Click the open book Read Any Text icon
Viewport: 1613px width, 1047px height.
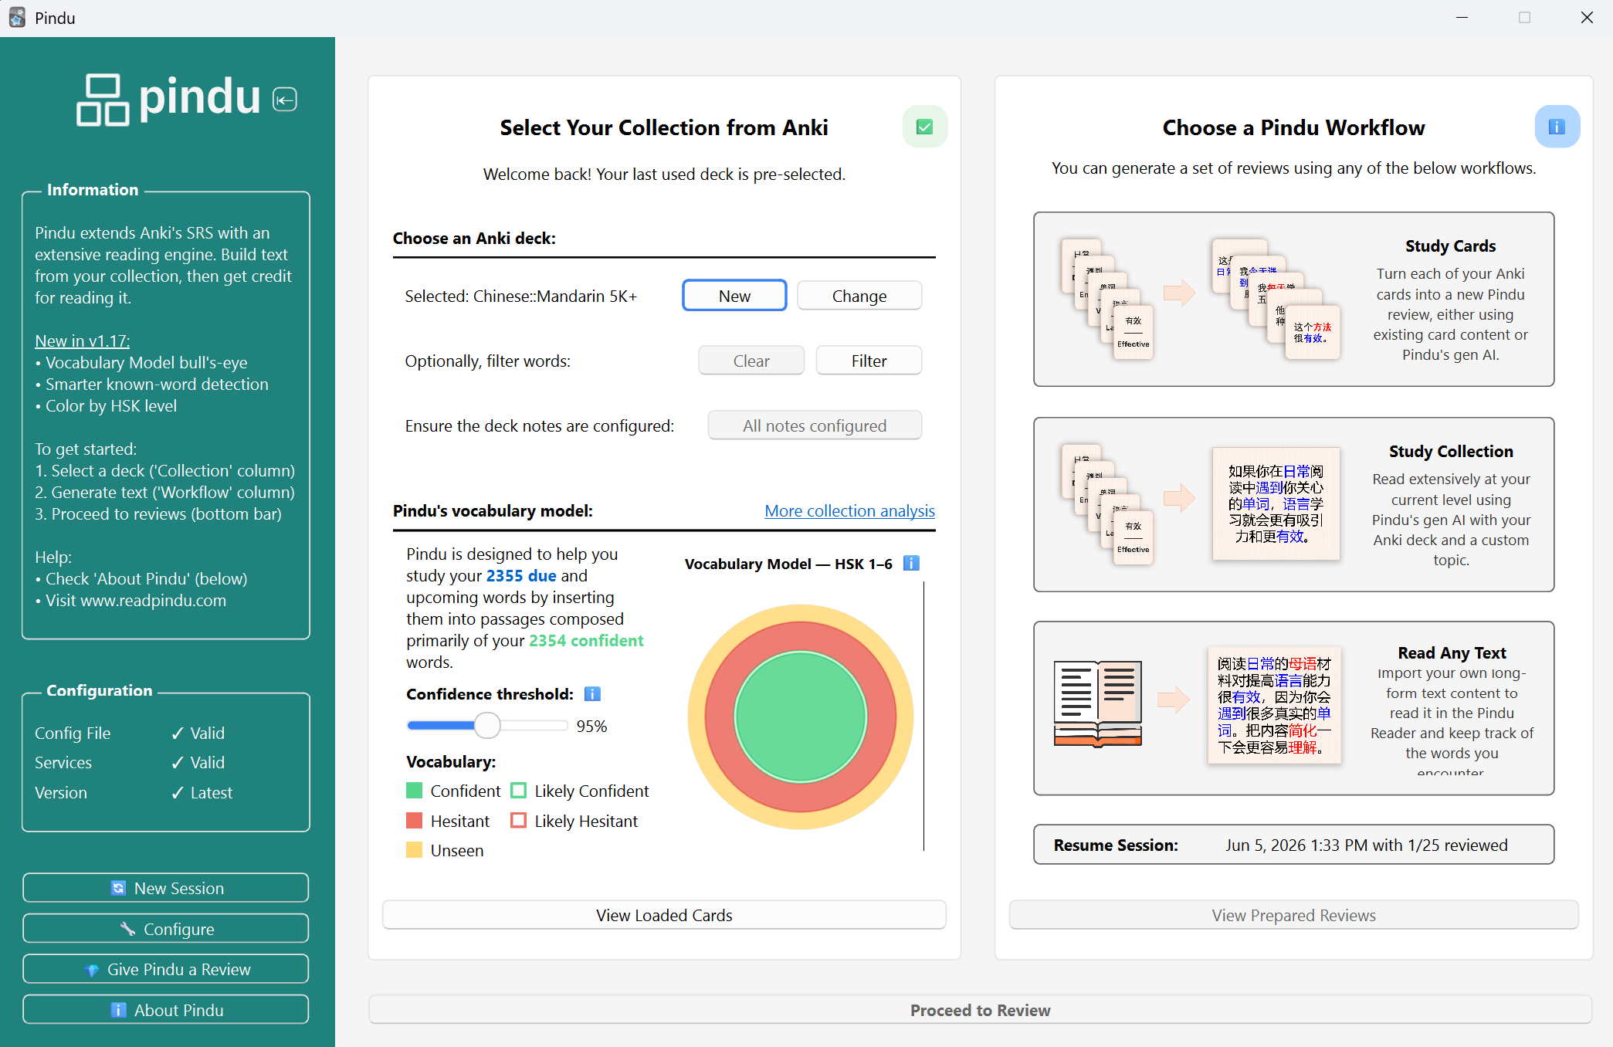tap(1097, 703)
